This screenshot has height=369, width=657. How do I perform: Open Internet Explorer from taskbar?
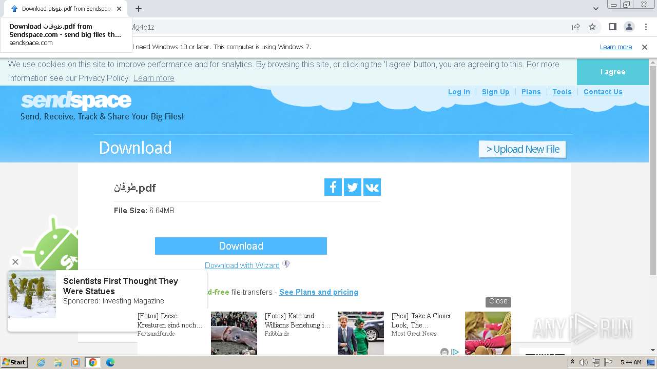[41, 362]
